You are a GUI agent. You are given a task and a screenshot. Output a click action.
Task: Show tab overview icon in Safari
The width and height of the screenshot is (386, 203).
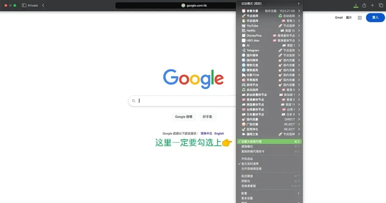point(380,5)
